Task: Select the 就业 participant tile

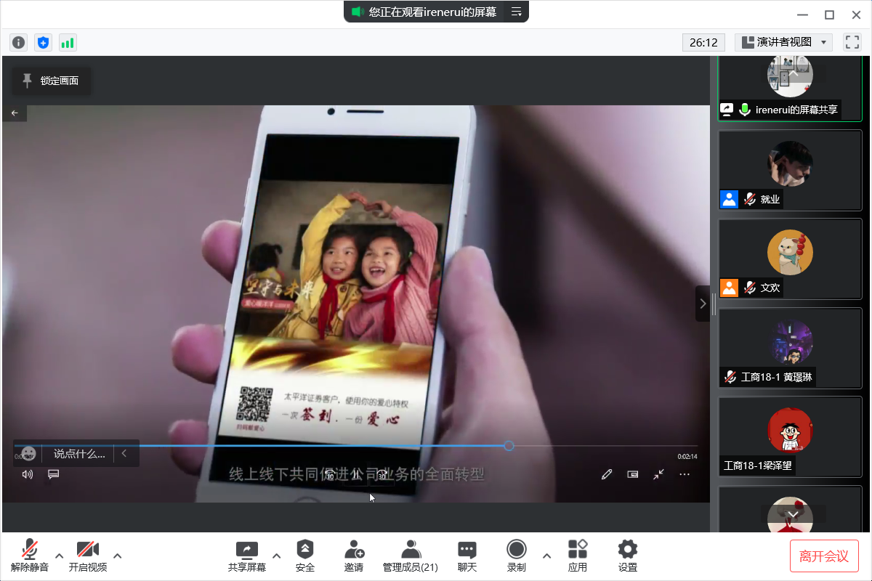Action: click(x=790, y=170)
